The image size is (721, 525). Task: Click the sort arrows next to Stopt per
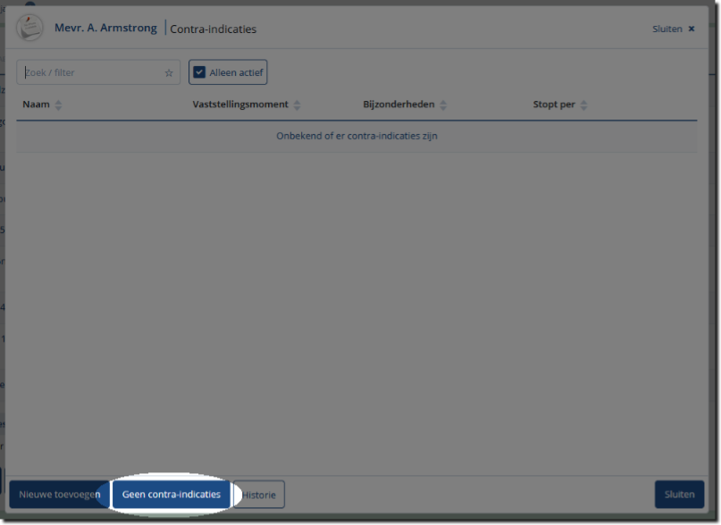pyautogui.click(x=583, y=105)
